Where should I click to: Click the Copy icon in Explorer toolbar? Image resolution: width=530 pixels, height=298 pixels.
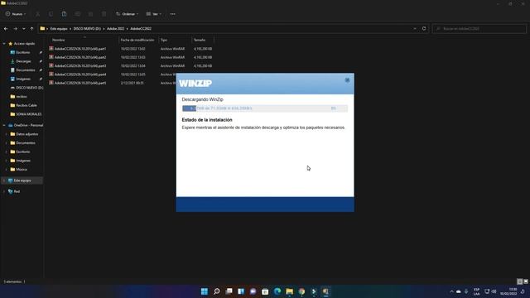click(51, 14)
